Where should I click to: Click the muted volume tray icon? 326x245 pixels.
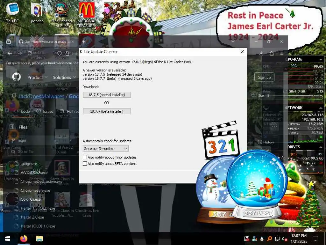click(x=285, y=239)
